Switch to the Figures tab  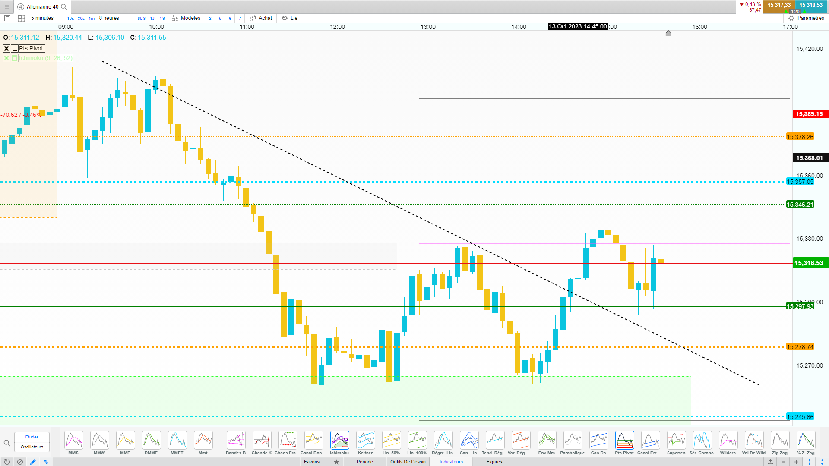(494, 462)
